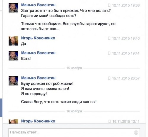Click Игорь Кононенко avatar next to 'Да'
Screen dimensions: 148x137
(13, 41)
